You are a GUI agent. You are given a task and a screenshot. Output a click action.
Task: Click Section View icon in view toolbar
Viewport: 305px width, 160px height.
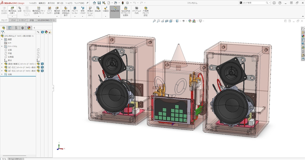pyautogui.click(x=166, y=21)
